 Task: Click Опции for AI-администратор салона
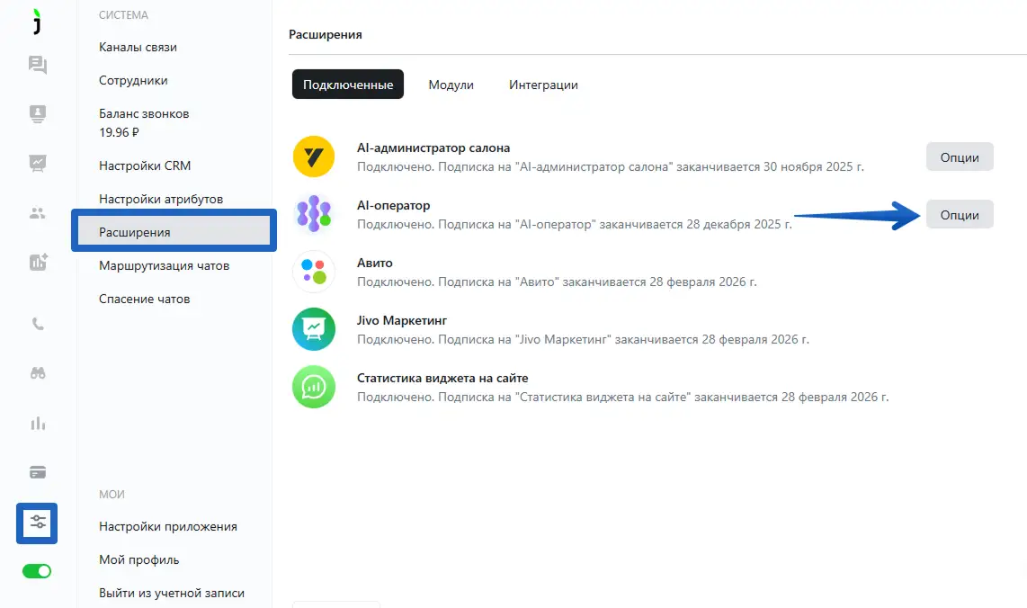coord(959,156)
